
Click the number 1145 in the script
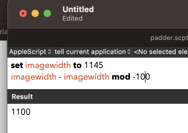94,65
